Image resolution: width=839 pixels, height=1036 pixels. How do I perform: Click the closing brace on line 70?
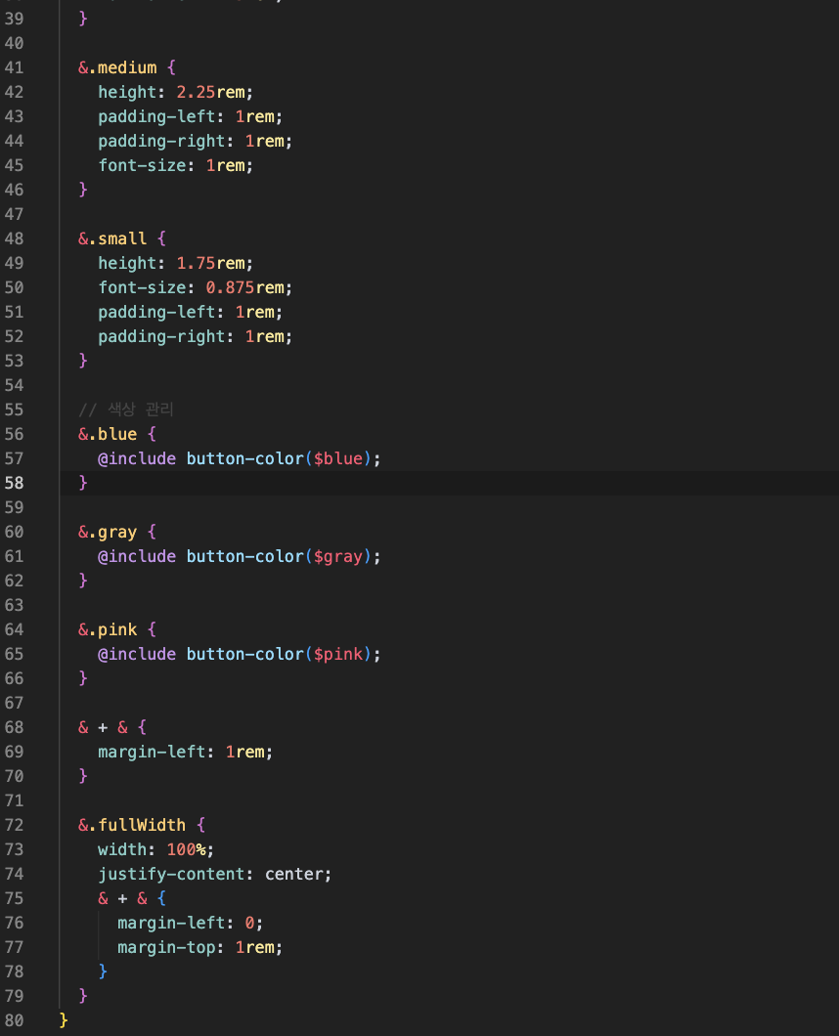coord(83,776)
